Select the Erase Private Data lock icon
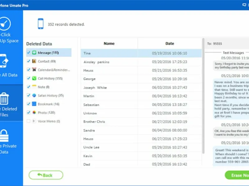This screenshot has width=249, height=186. 4,136
